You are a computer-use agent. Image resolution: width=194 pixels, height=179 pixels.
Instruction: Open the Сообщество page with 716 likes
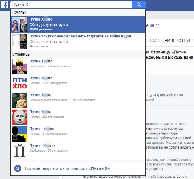[x=78, y=66]
